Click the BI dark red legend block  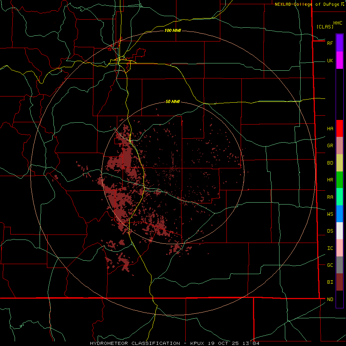339,282
